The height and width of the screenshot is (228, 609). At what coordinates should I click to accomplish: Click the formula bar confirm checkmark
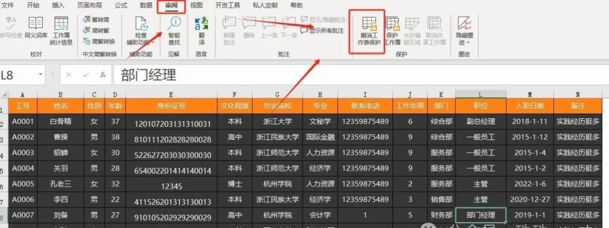[x=86, y=75]
